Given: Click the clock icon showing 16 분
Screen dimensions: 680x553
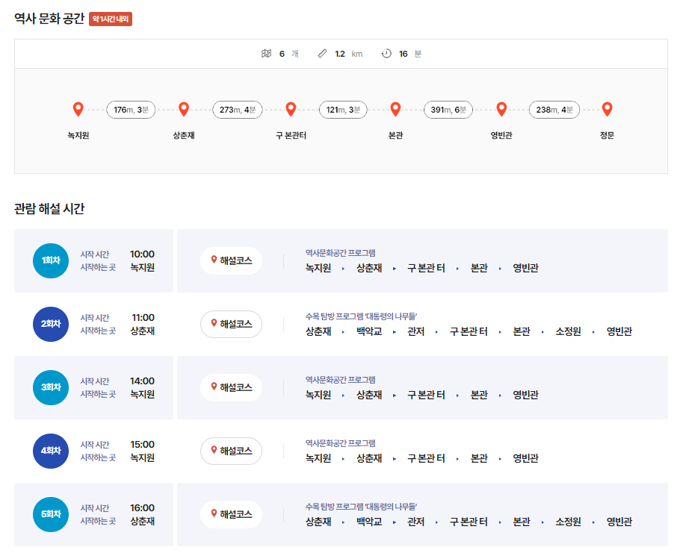Looking at the screenshot, I should 386,53.
